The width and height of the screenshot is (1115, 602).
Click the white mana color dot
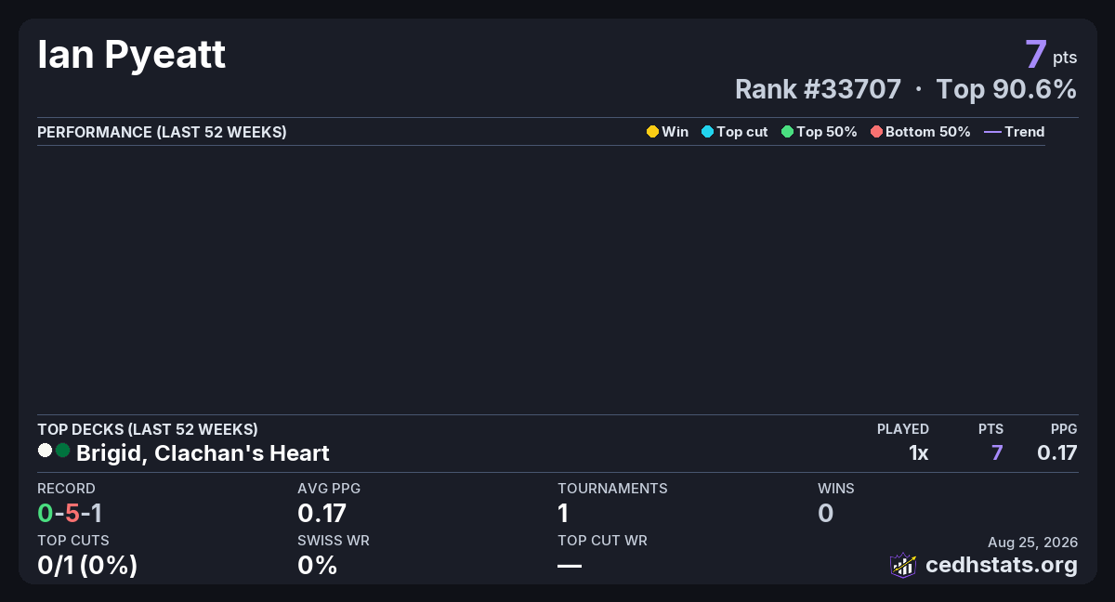(45, 451)
